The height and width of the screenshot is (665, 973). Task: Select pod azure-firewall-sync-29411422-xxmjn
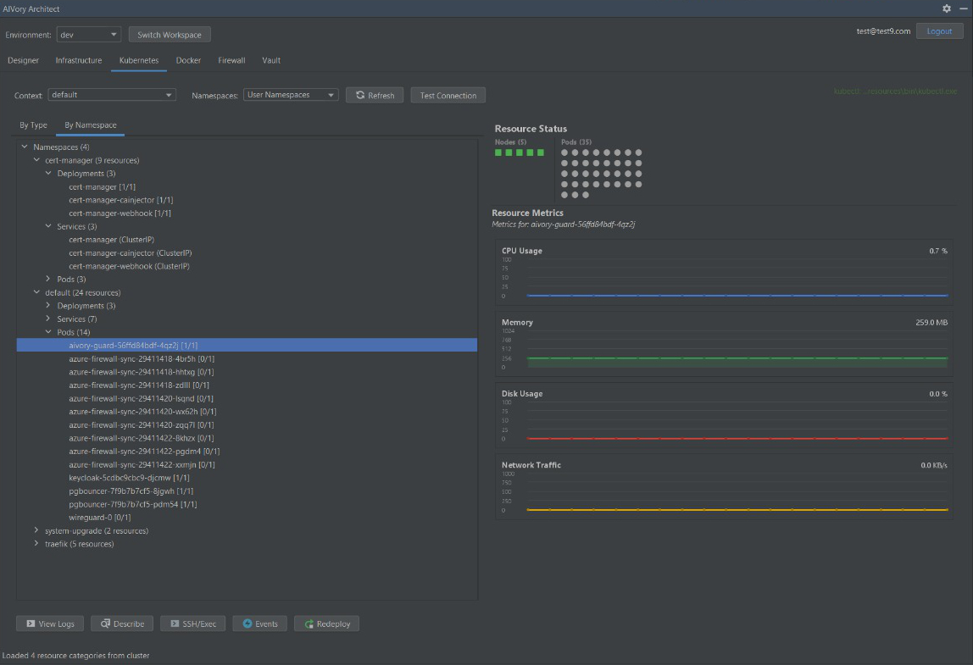(142, 464)
